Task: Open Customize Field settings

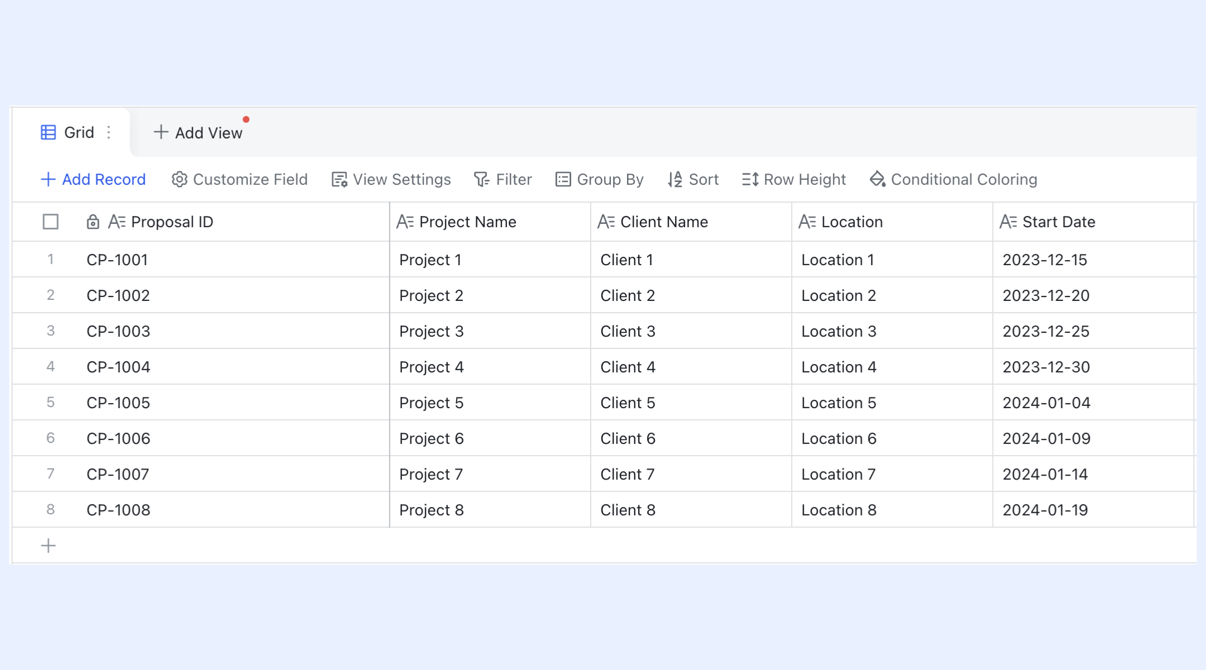Action: click(240, 179)
